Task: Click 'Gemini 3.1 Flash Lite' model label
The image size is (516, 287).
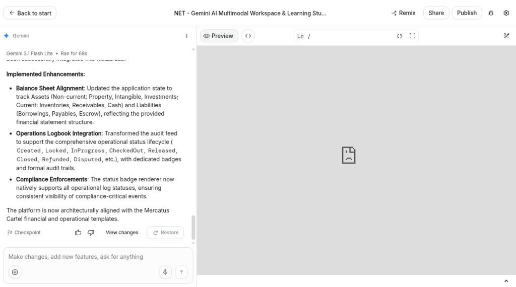Action: coord(29,53)
